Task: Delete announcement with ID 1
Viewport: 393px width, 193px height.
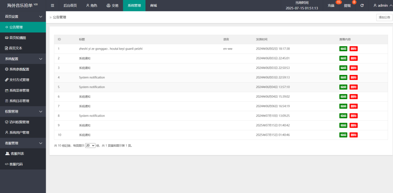Action: [353, 49]
